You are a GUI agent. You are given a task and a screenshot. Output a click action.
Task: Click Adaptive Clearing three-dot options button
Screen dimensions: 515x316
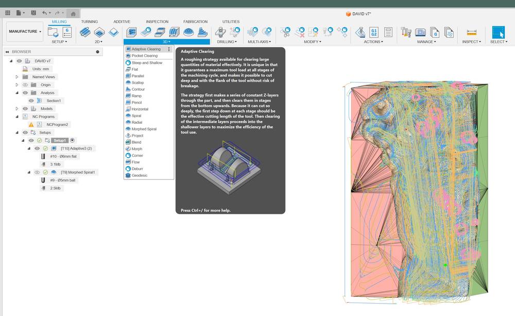tap(169, 49)
